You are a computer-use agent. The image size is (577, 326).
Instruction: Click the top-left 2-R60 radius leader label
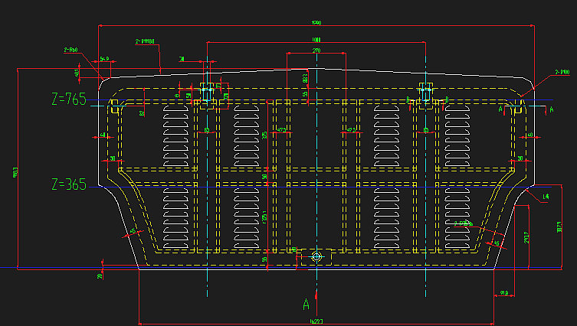pos(70,51)
